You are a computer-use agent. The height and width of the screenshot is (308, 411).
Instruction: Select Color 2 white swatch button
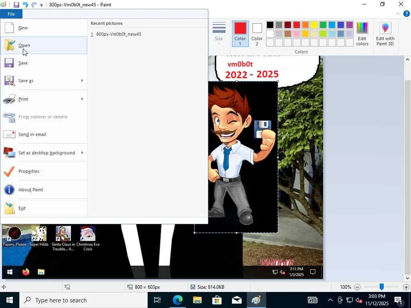coord(257,34)
